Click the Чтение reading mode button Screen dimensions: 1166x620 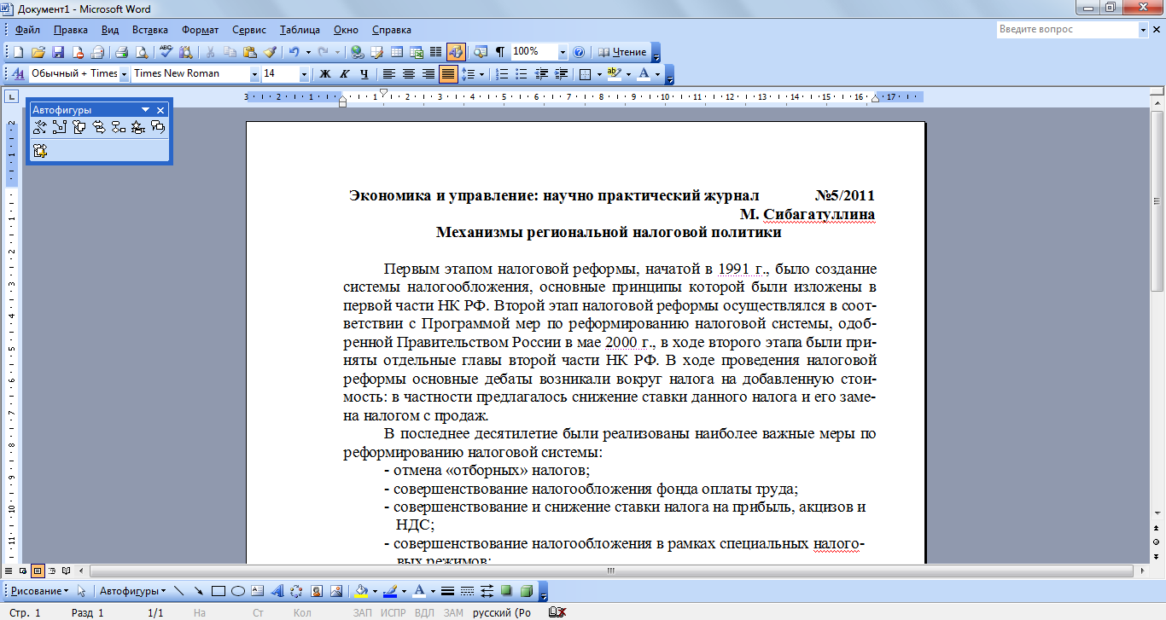[x=622, y=52]
